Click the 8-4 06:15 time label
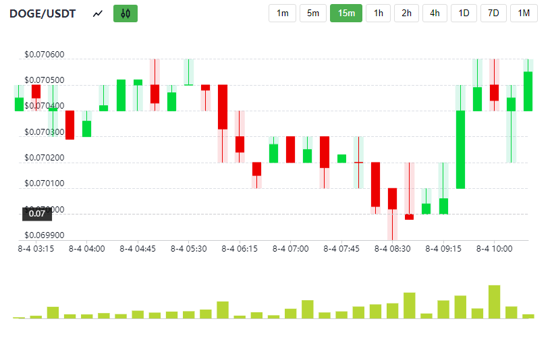 [x=240, y=249]
